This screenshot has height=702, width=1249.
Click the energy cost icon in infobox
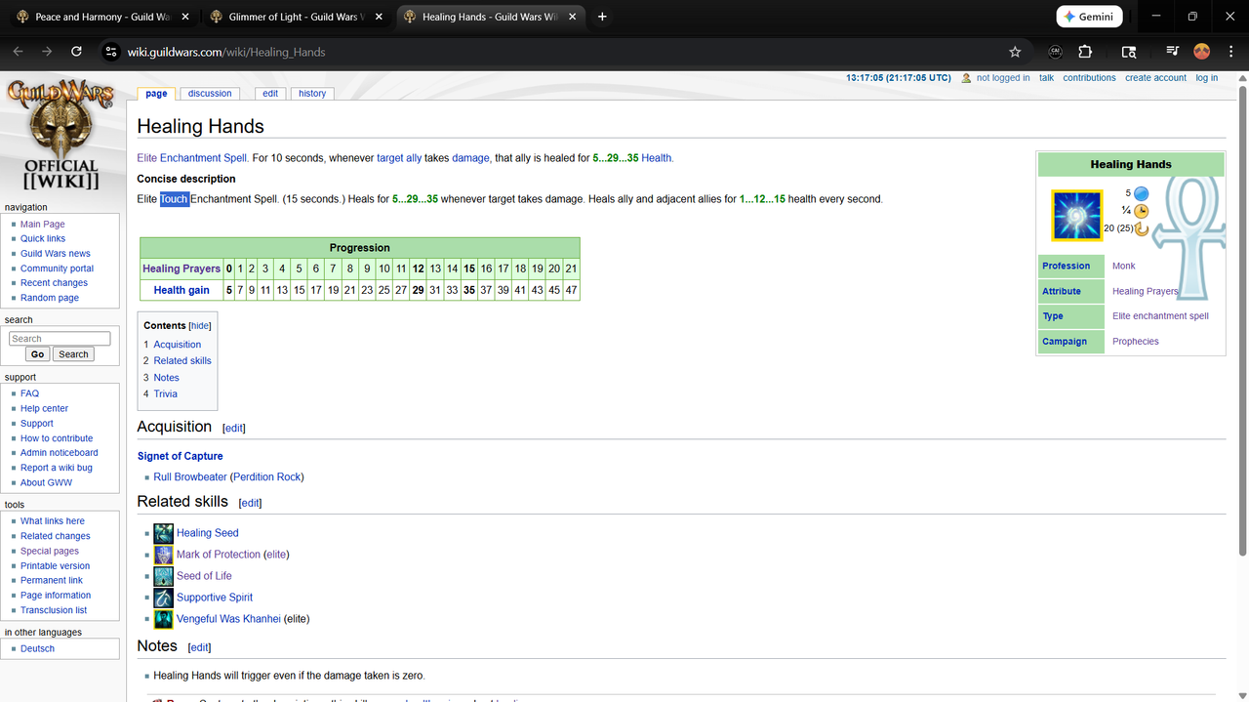point(1141,193)
